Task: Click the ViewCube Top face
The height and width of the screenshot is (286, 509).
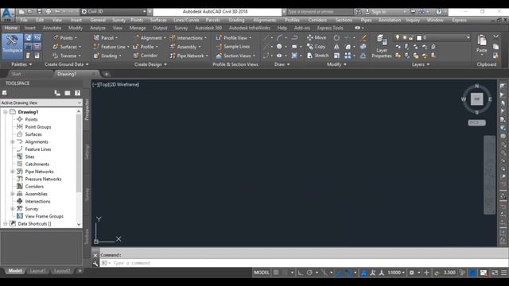Action: pyautogui.click(x=477, y=99)
